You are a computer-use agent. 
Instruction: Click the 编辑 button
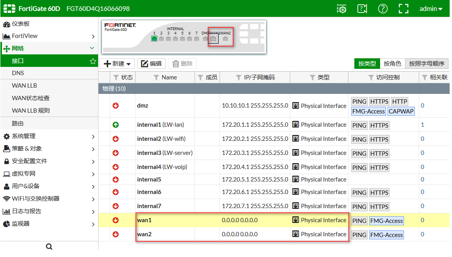coord(151,63)
